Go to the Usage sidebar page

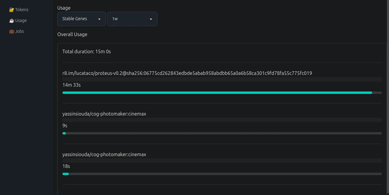click(18, 20)
